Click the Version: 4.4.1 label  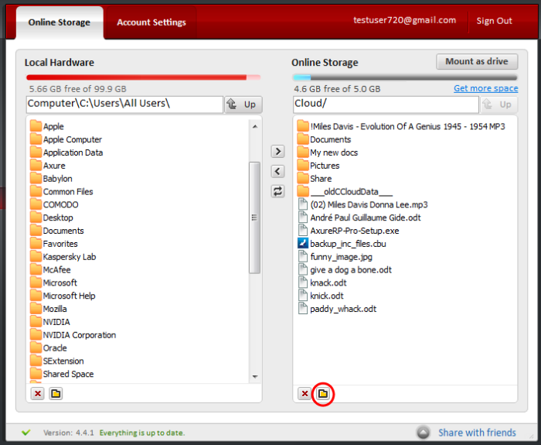coord(68,433)
